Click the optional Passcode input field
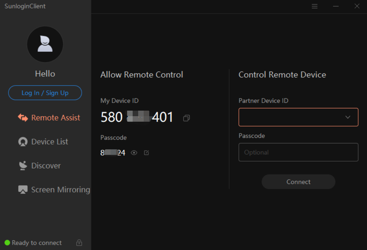This screenshot has height=250, width=367. click(298, 152)
